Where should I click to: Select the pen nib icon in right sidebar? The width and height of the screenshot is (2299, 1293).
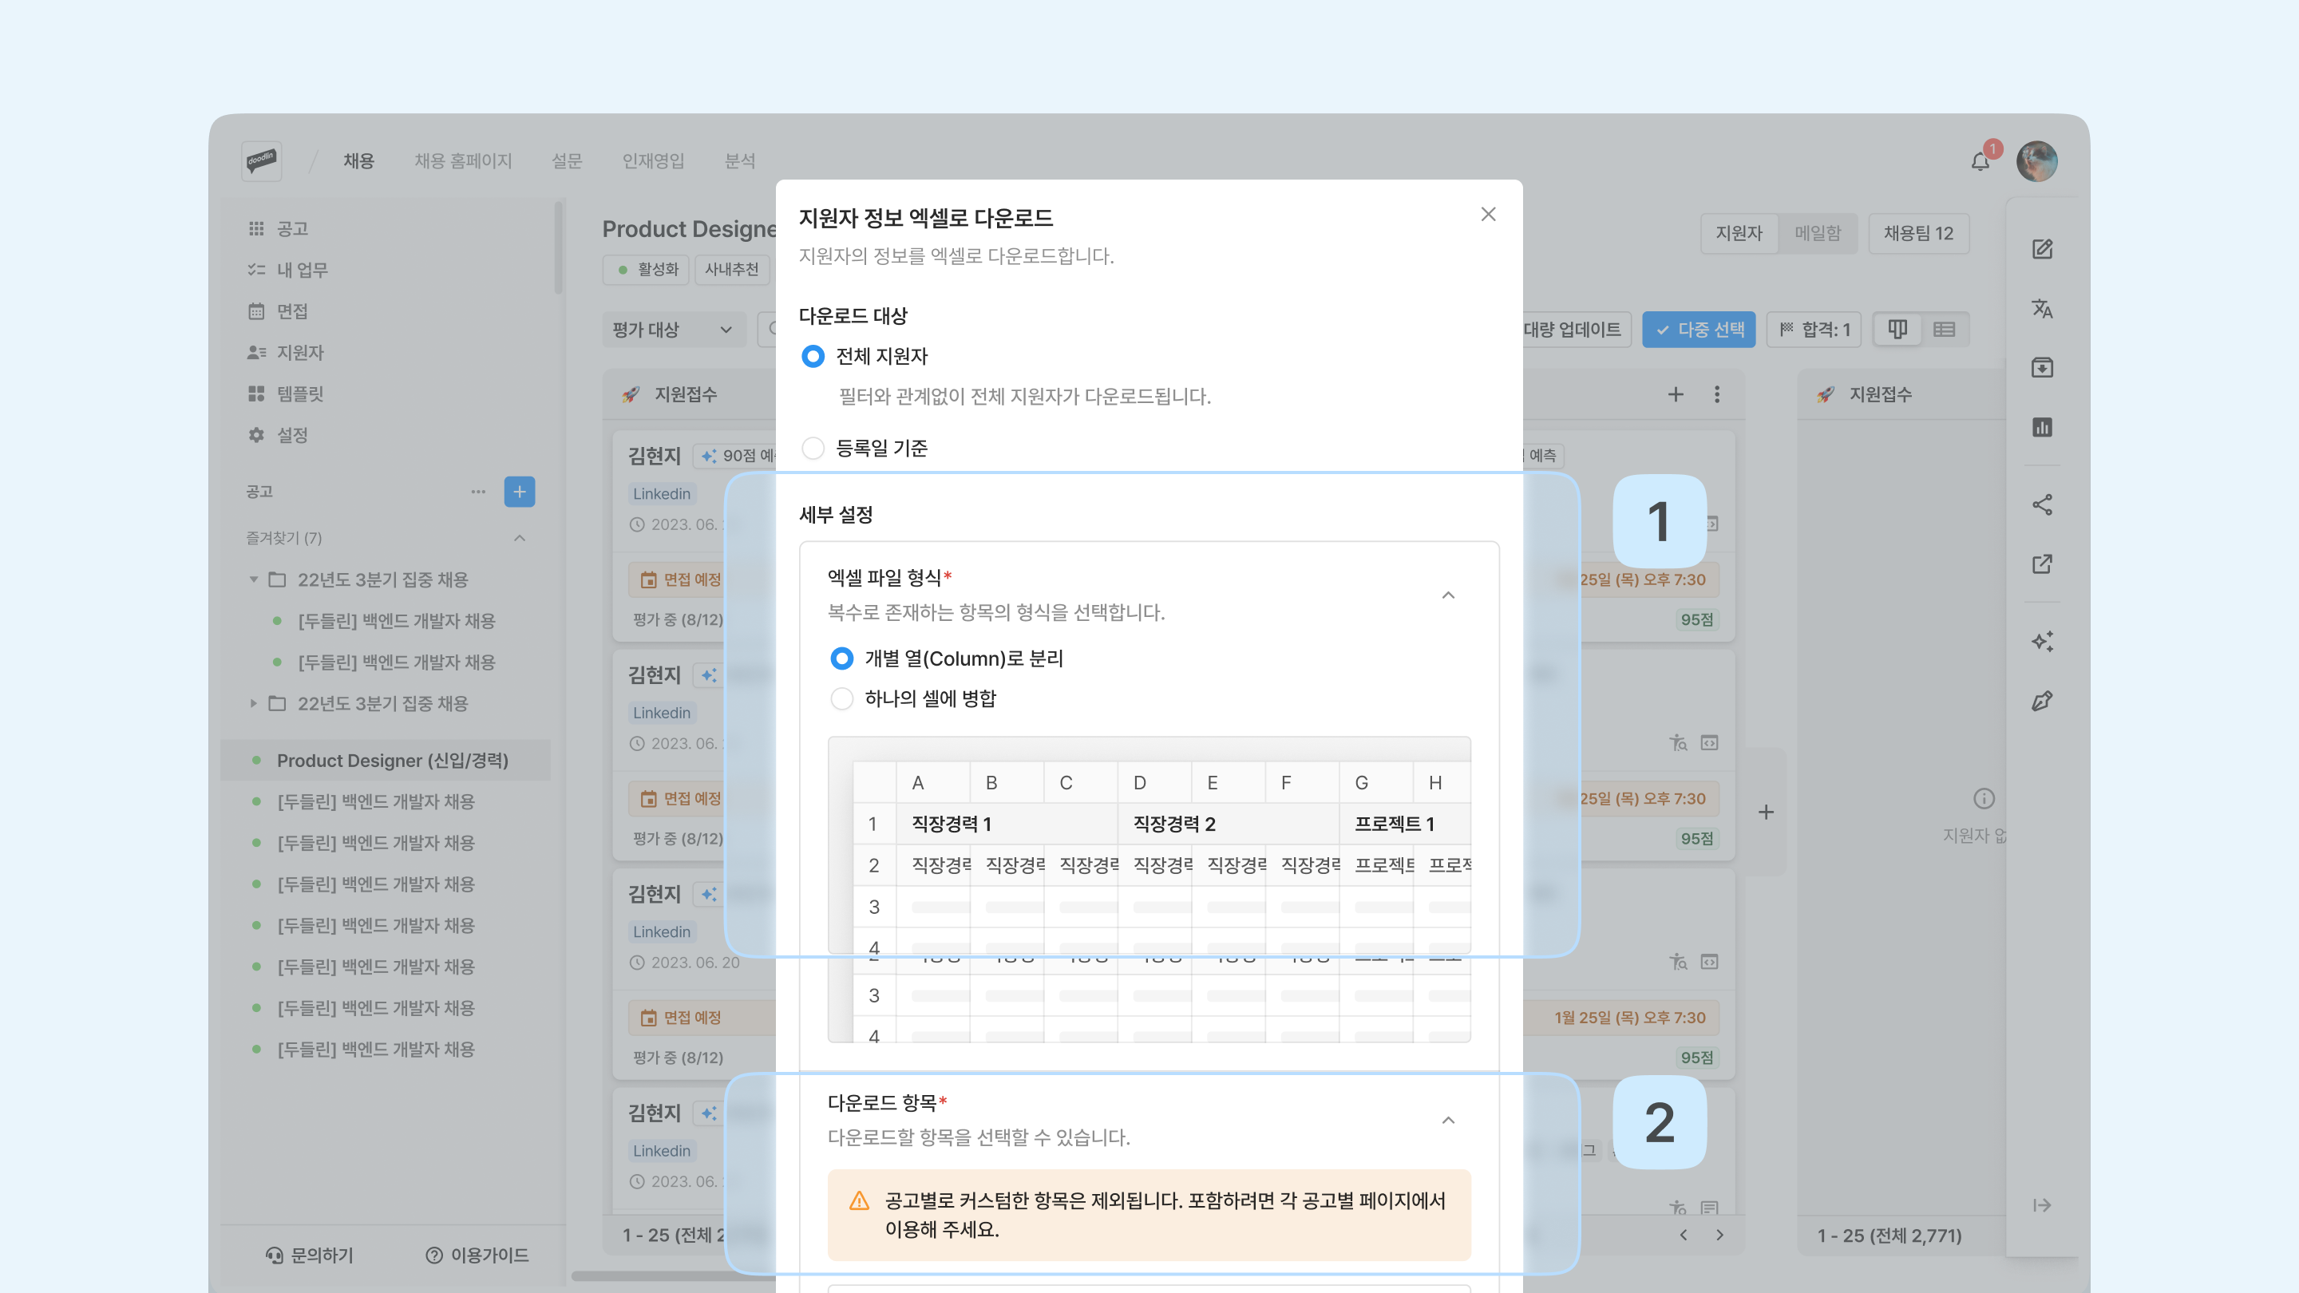2042,701
